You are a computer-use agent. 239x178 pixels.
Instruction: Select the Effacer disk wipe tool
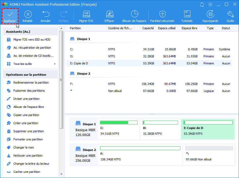pyautogui.click(x=109, y=14)
